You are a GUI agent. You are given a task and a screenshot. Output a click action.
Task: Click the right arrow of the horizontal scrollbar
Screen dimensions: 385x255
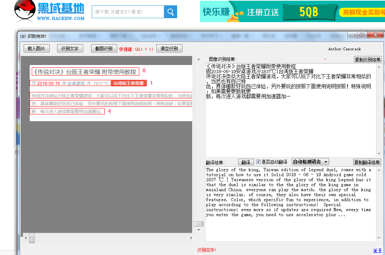click(191, 238)
